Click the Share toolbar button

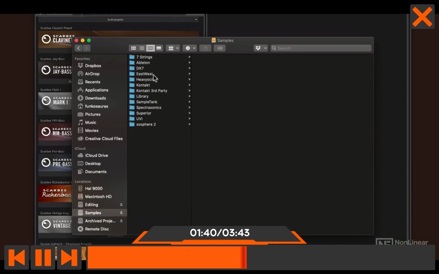point(205,48)
